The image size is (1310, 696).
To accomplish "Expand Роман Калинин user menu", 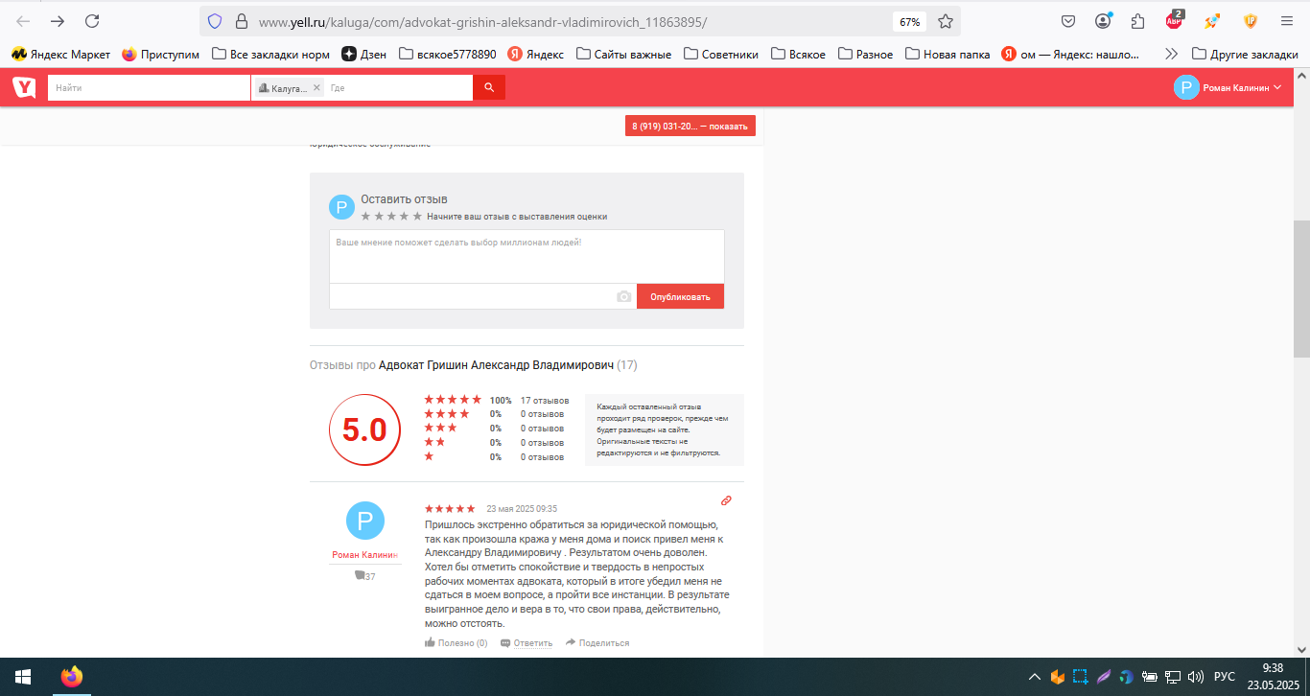I will 1228,87.
